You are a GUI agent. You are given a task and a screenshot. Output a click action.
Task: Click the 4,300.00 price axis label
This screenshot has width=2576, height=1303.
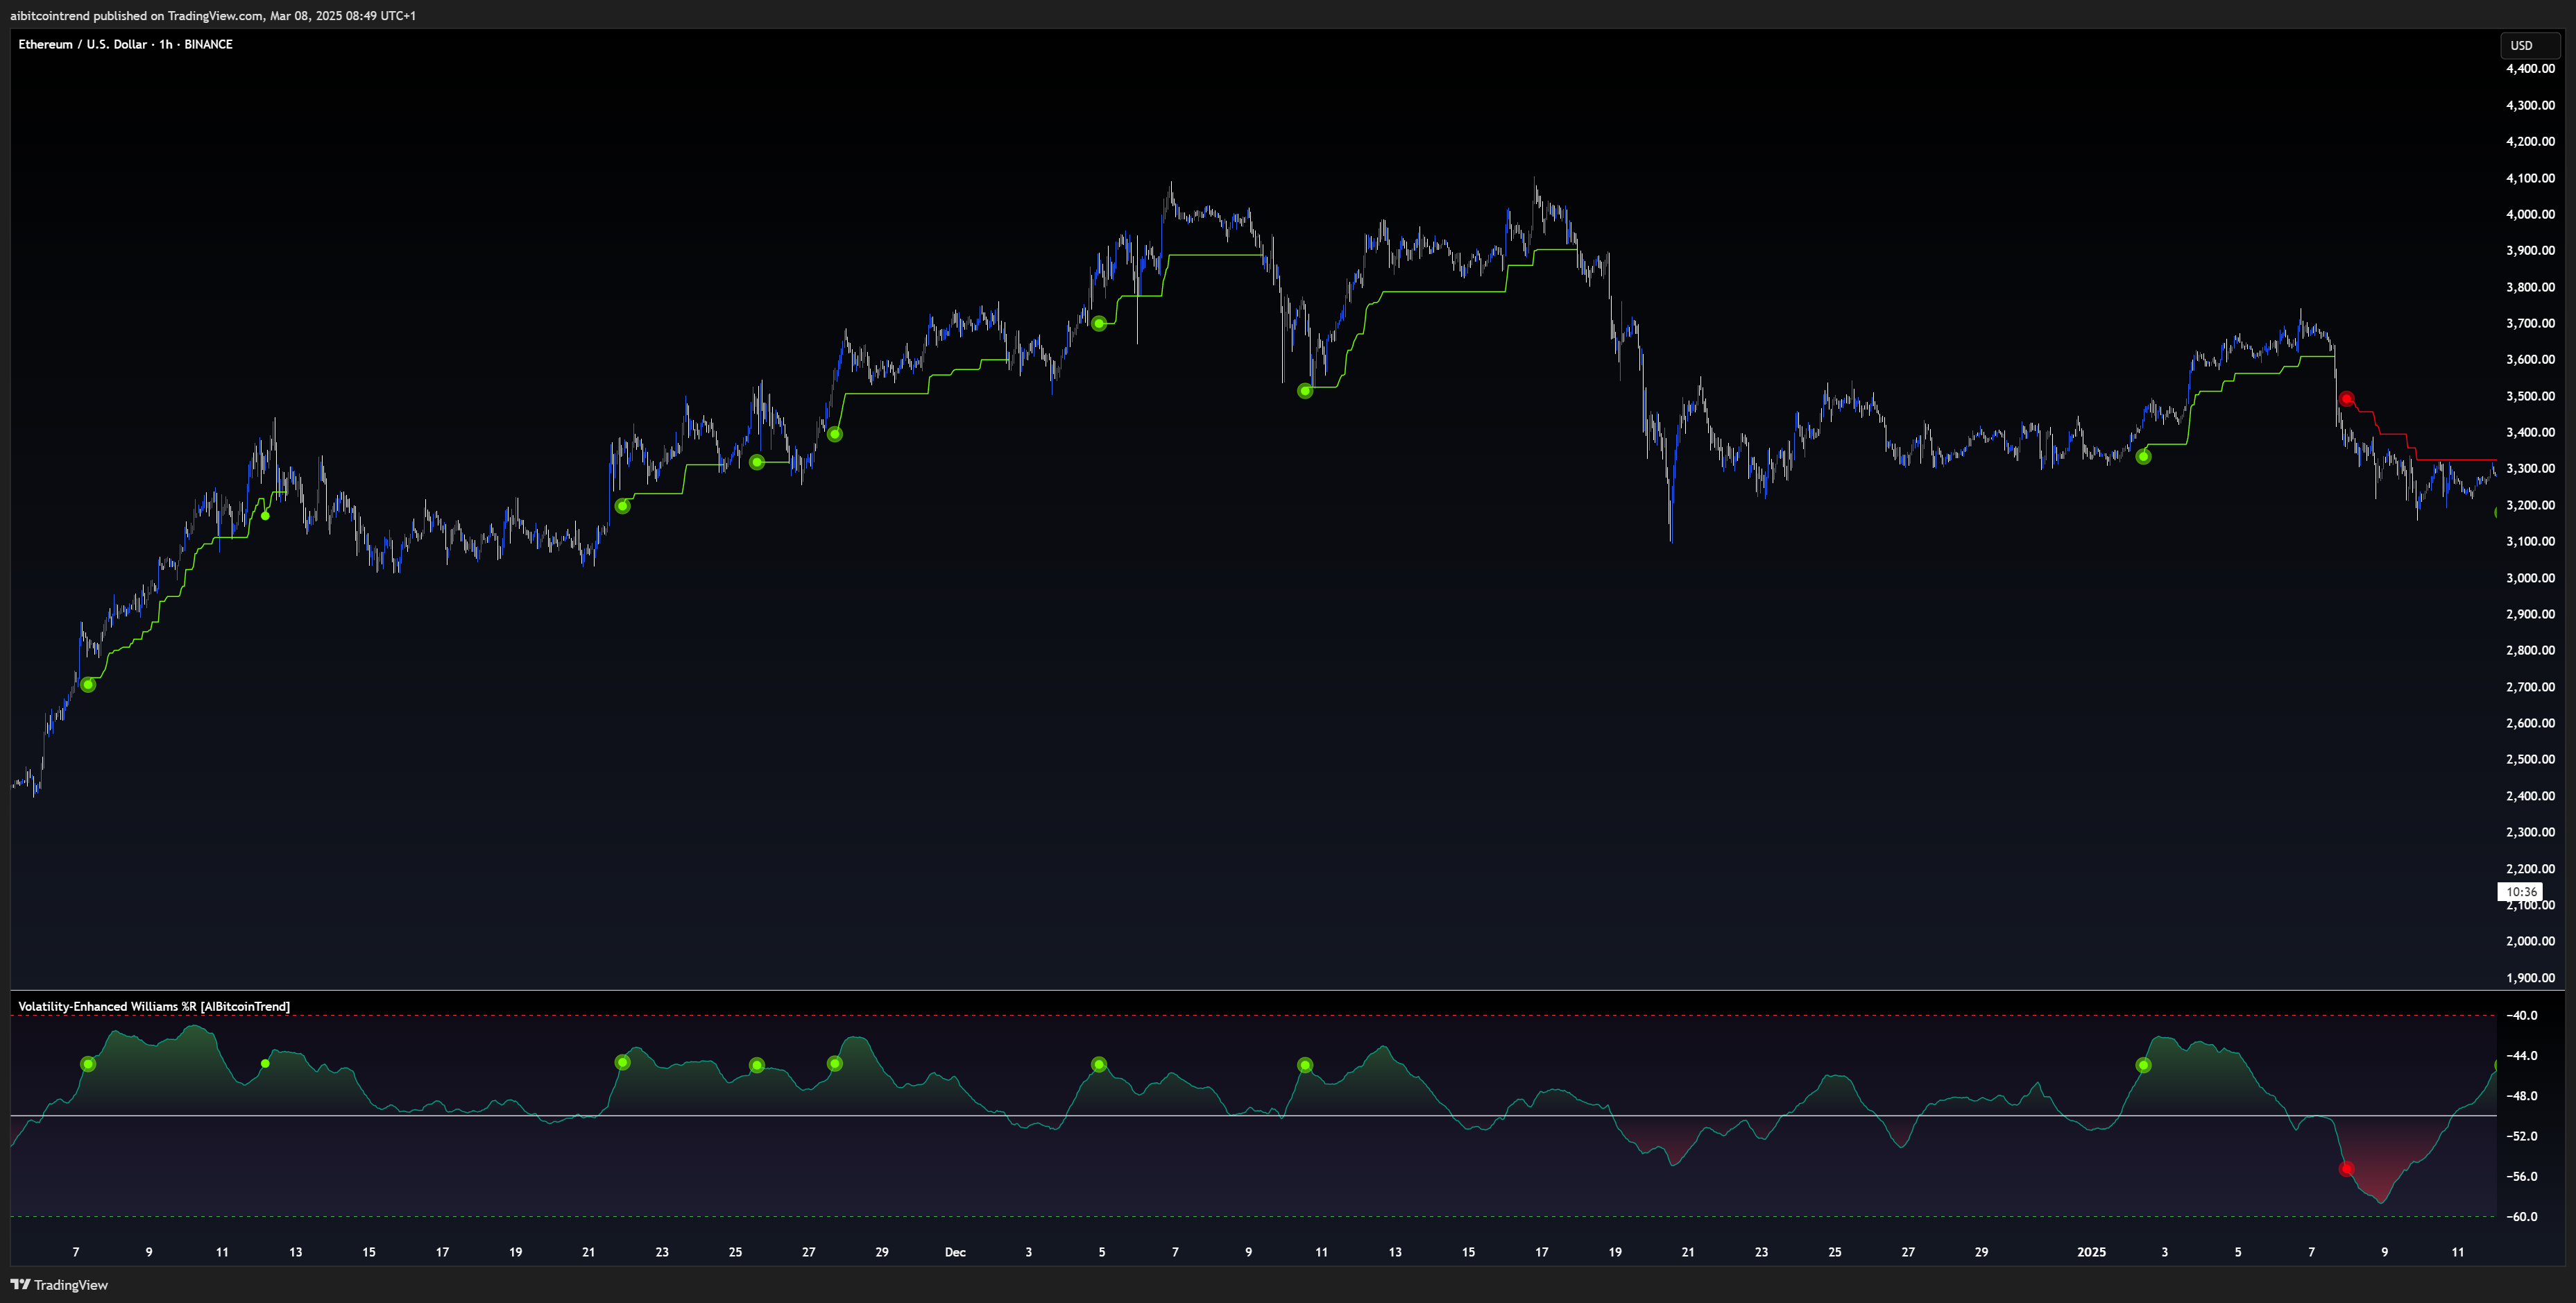[x=2530, y=105]
